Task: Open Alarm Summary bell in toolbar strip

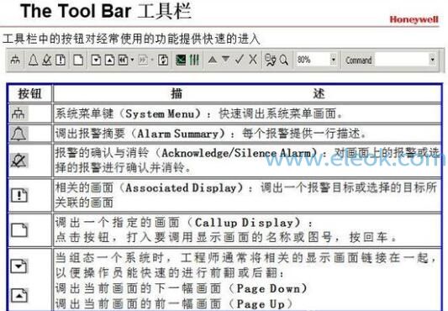Action: pos(33,60)
